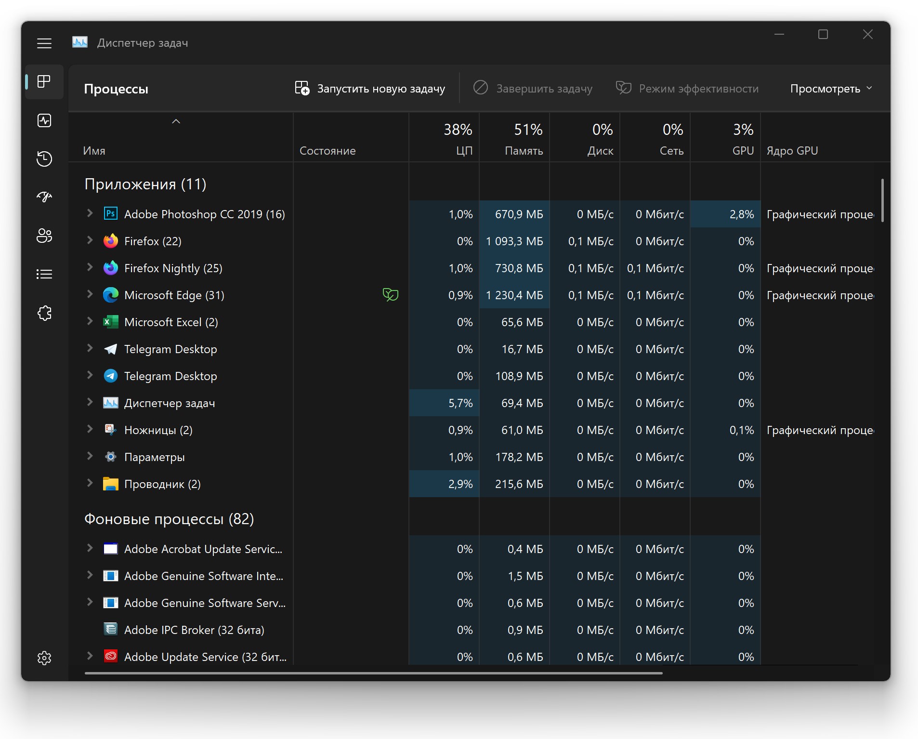
Task: Click the Adobe Photoshop CC 2019 icon
Action: click(111, 213)
